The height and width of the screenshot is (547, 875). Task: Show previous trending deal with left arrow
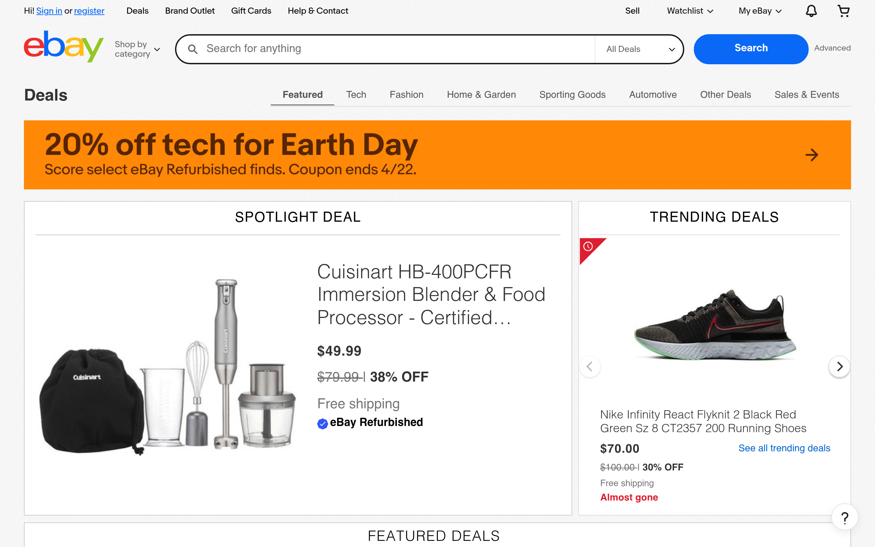(x=590, y=366)
